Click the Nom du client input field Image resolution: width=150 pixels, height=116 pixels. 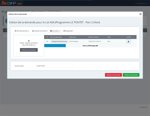55,66
